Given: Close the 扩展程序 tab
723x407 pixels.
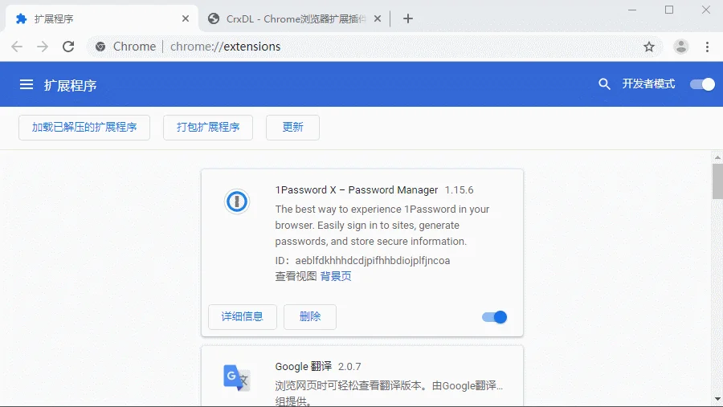Looking at the screenshot, I should [186, 19].
